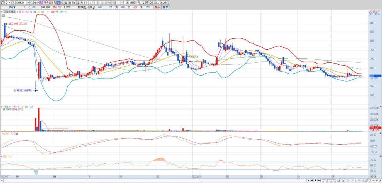Click the search magnifier beside stock code
The height and width of the screenshot is (183, 382).
pos(31,2)
